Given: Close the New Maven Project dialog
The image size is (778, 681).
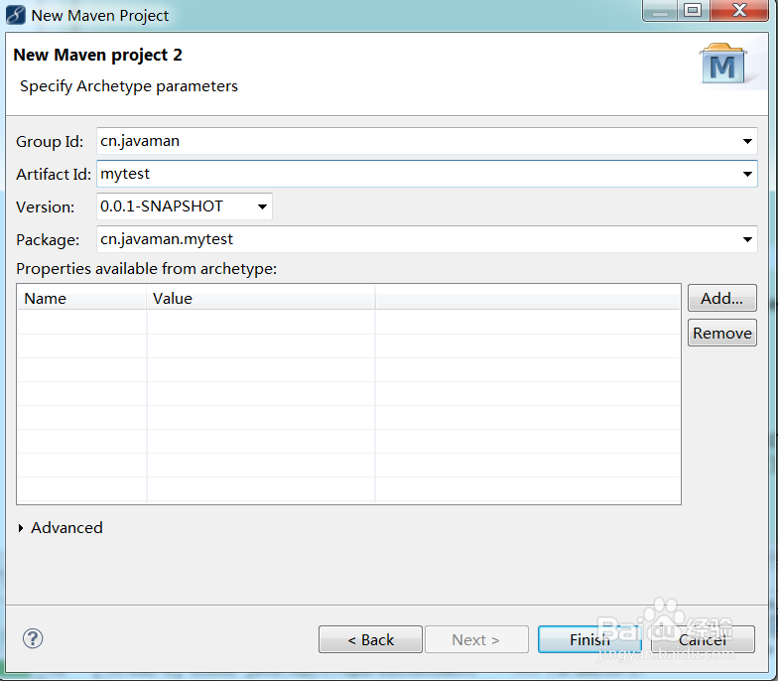Looking at the screenshot, I should pyautogui.click(x=739, y=10).
